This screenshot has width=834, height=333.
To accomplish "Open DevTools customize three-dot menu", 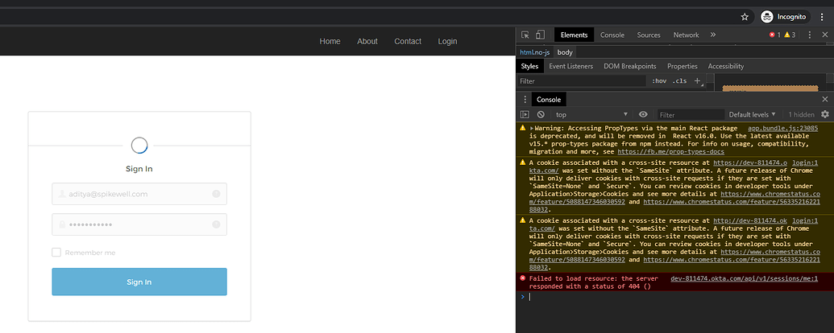I will point(810,35).
